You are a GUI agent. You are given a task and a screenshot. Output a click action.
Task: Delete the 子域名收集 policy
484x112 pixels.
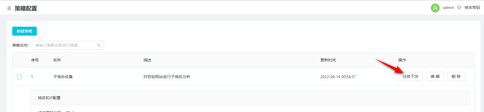point(456,76)
